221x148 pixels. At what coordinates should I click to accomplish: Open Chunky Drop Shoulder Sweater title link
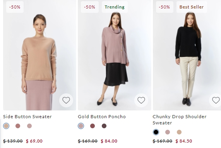click(180, 120)
